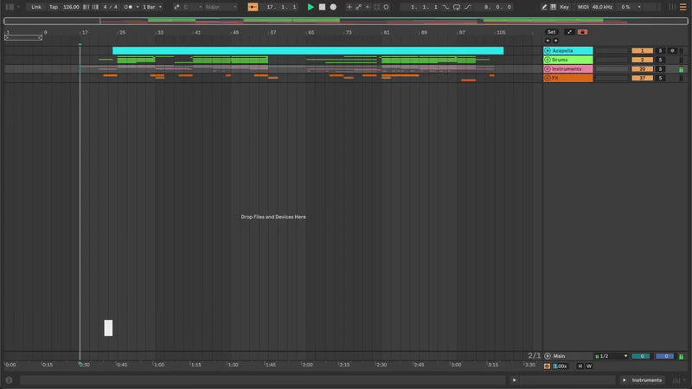Solo the Instruments track
Image resolution: width=692 pixels, height=389 pixels.
pos(661,69)
